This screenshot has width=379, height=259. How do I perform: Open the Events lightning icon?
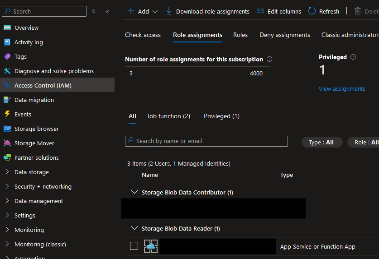(7, 115)
